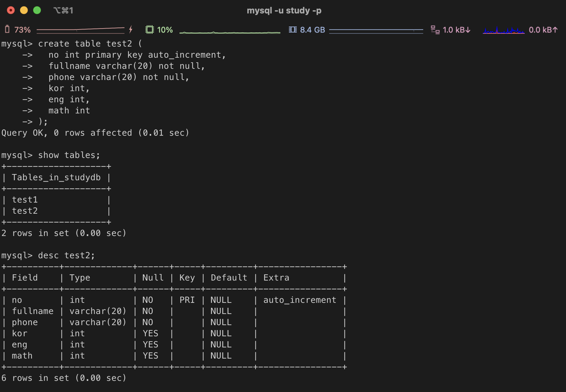566x392 pixels.
Task: Click the window title 'mysql -u study -p'
Action: click(x=284, y=10)
